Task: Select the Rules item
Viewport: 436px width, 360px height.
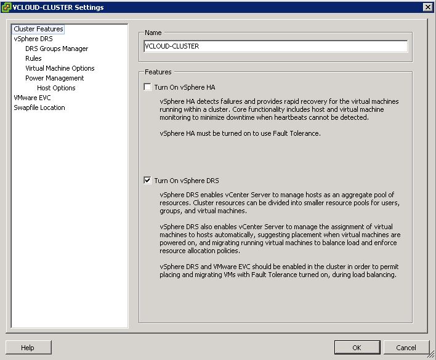Action: click(33, 58)
